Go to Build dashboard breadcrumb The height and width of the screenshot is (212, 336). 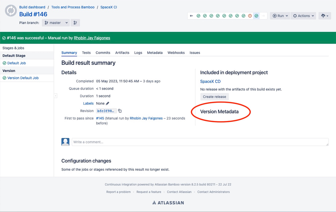[x=32, y=7]
